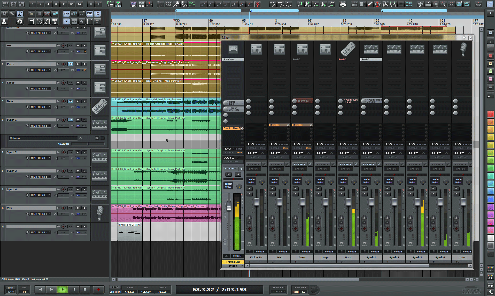Click the Stop button in transport

tap(85, 290)
